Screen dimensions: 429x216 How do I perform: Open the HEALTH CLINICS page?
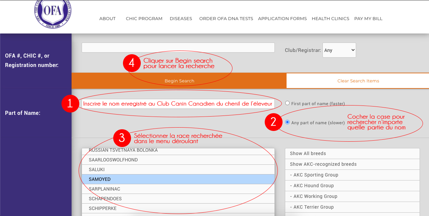point(331,19)
